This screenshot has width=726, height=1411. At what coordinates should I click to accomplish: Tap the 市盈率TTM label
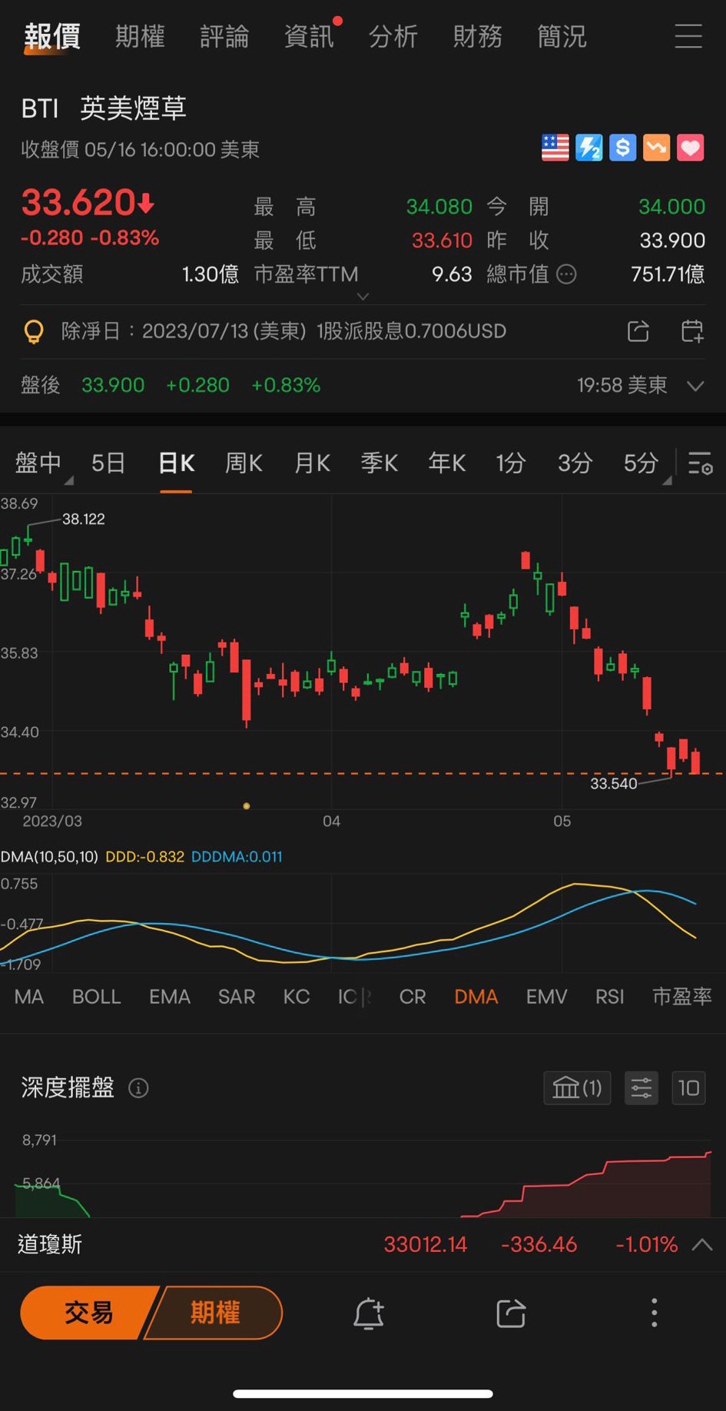[x=307, y=274]
